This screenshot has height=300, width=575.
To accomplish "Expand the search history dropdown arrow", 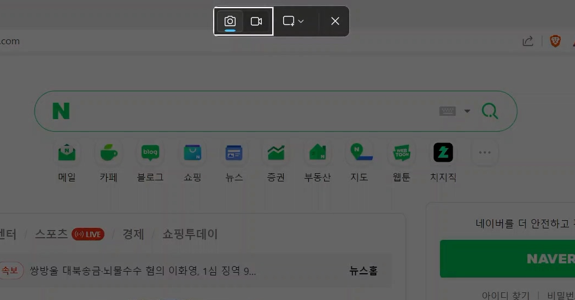I will point(467,111).
